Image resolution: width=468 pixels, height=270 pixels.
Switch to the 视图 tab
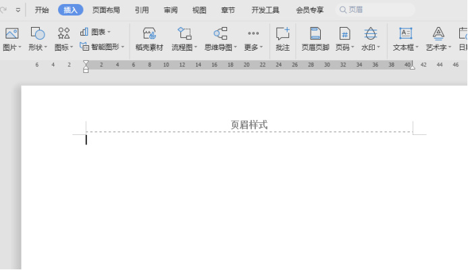click(x=199, y=10)
